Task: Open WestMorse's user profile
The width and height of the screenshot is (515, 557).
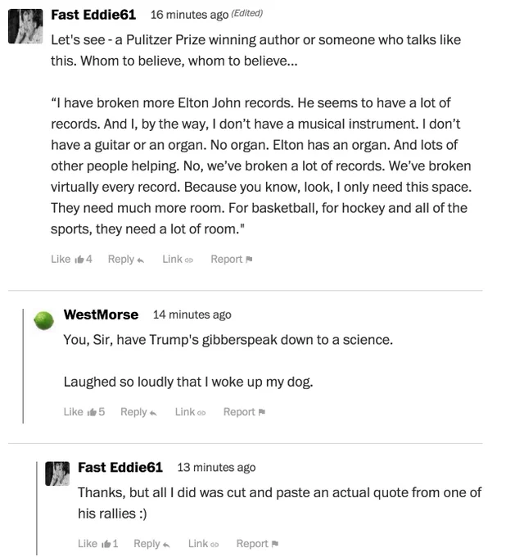Action: (x=101, y=315)
